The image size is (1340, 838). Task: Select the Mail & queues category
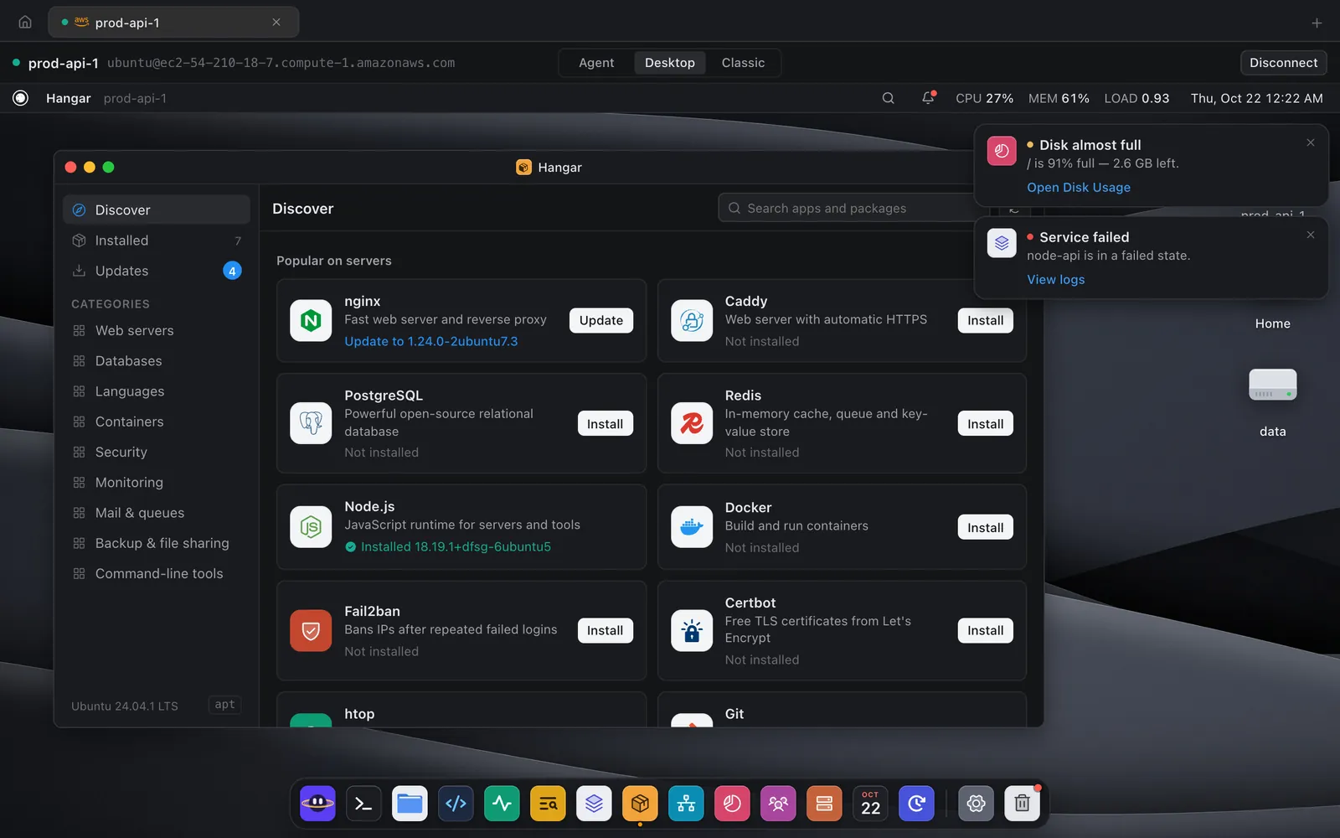coord(157,513)
